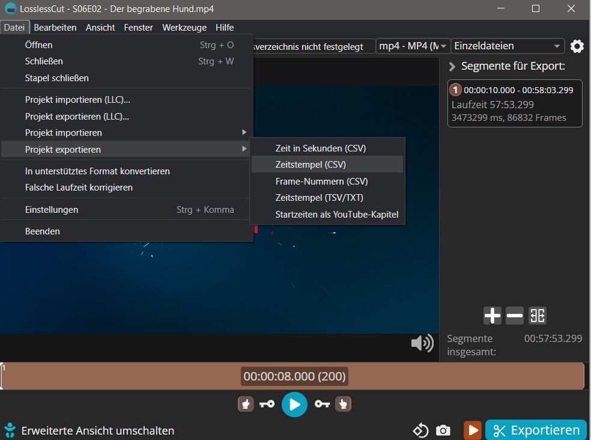Rotate video preview icon
Screen dimensions: 591x440
pos(420,430)
